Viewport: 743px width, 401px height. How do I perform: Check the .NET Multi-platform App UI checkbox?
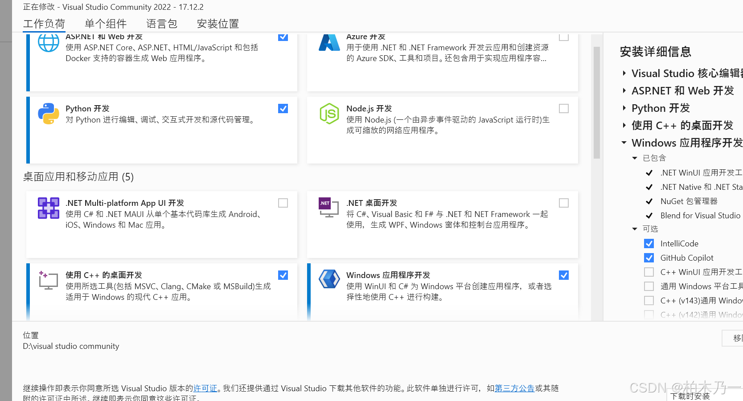[x=283, y=203]
